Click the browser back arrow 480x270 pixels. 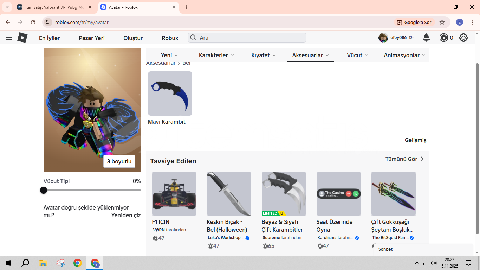(8, 22)
